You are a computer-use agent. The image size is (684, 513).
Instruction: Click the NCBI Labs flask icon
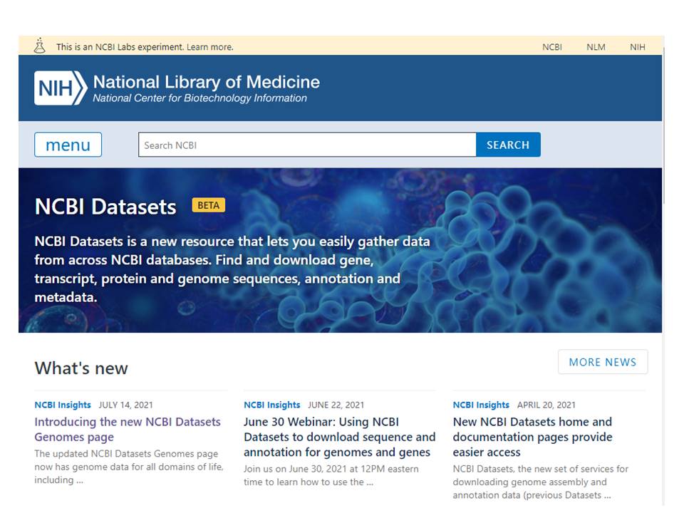tap(40, 46)
